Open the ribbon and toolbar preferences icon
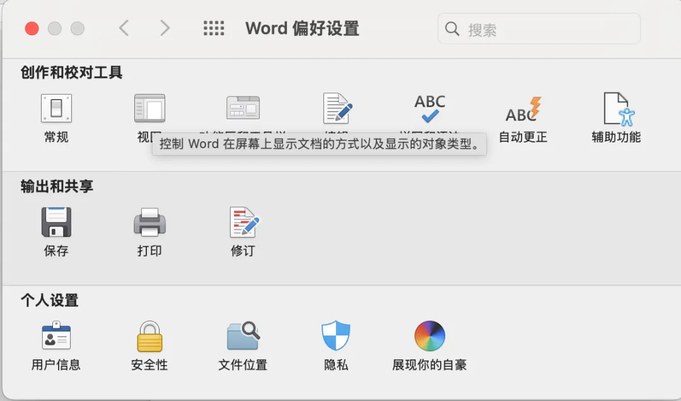The image size is (681, 401). (243, 108)
